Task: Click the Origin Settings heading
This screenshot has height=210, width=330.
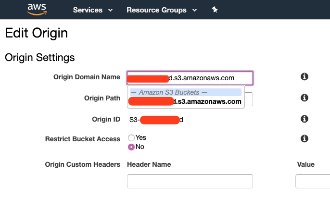Action: point(40,57)
